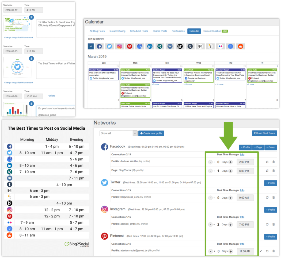Refresh adenion_gmbh Instagram profile connection
281x258 pixels.
(x=267, y=224)
